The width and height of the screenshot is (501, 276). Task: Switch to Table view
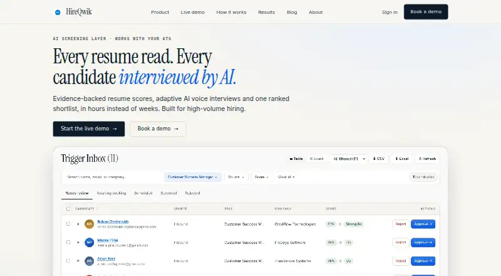click(296, 159)
